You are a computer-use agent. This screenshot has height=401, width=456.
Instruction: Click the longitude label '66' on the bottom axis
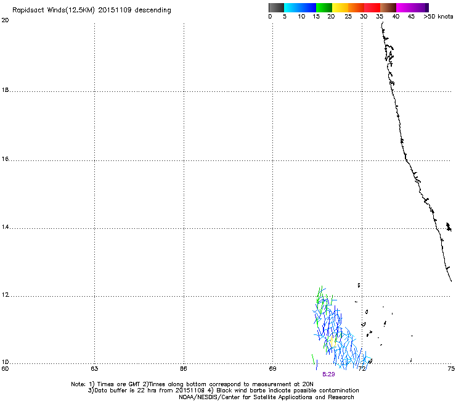184,369
